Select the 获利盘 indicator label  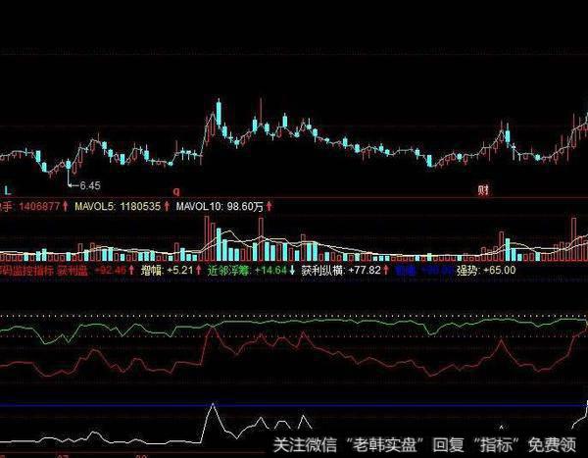point(73,267)
